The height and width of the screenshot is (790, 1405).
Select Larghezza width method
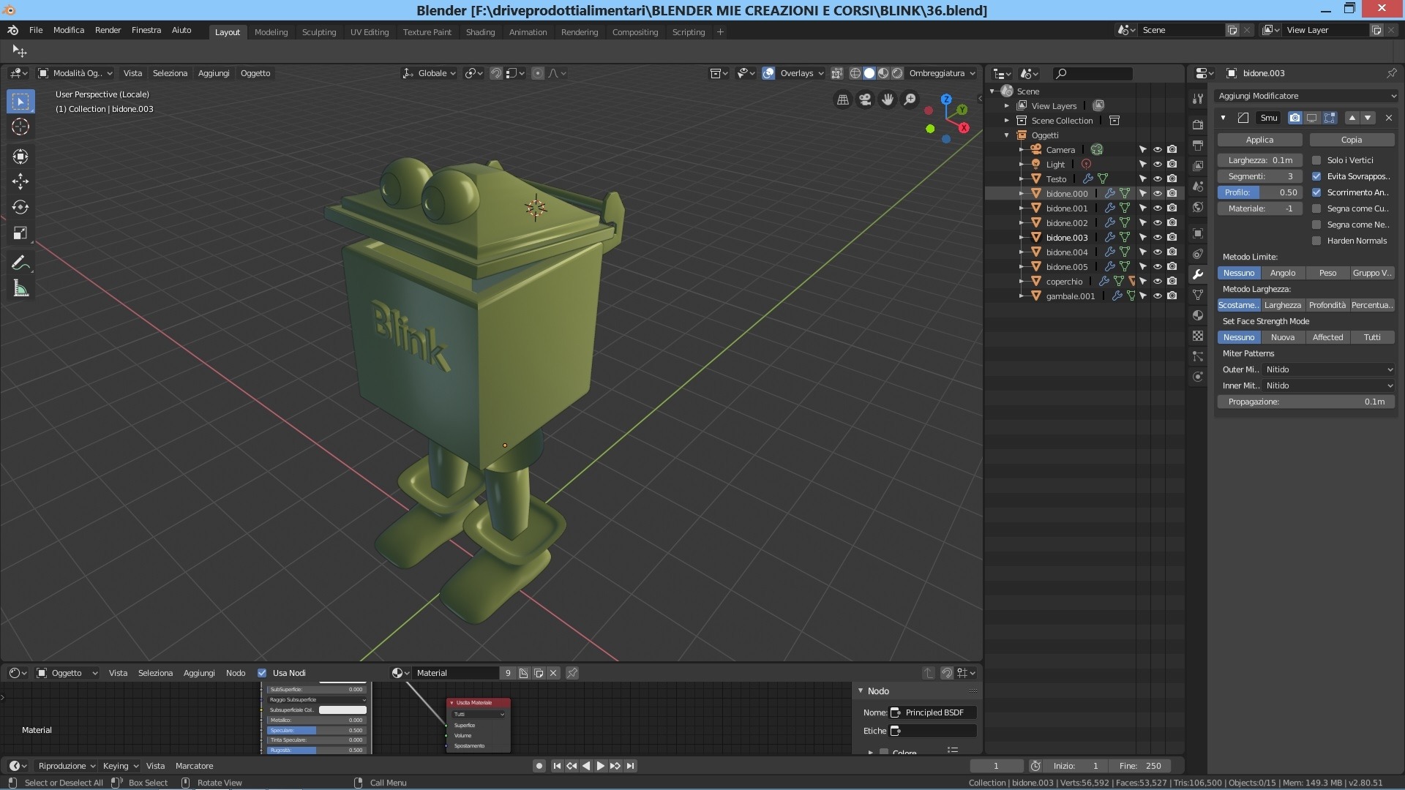1283,305
